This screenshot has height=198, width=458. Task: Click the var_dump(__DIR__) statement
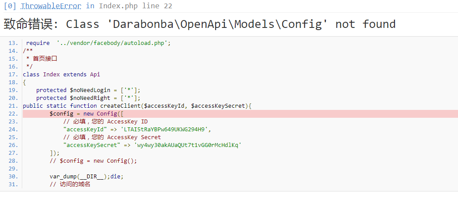coord(87,176)
